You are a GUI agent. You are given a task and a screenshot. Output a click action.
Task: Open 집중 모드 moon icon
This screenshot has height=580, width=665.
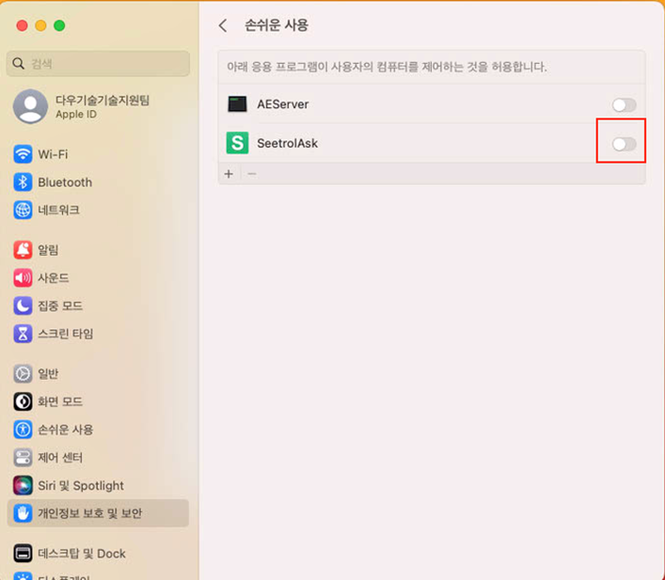point(24,306)
